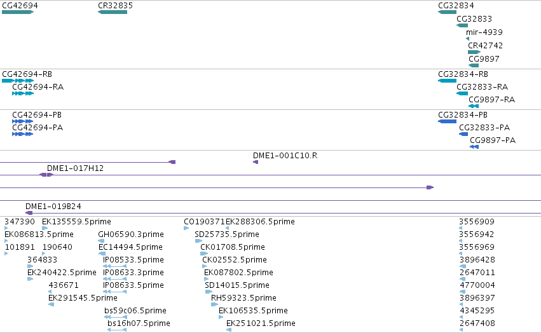Viewport: 541px width, 333px height.
Task: Click EST SD25735.5prime
Action: click(x=198, y=241)
